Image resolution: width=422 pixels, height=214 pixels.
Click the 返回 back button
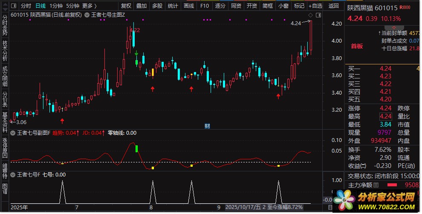pyautogui.click(x=334, y=6)
